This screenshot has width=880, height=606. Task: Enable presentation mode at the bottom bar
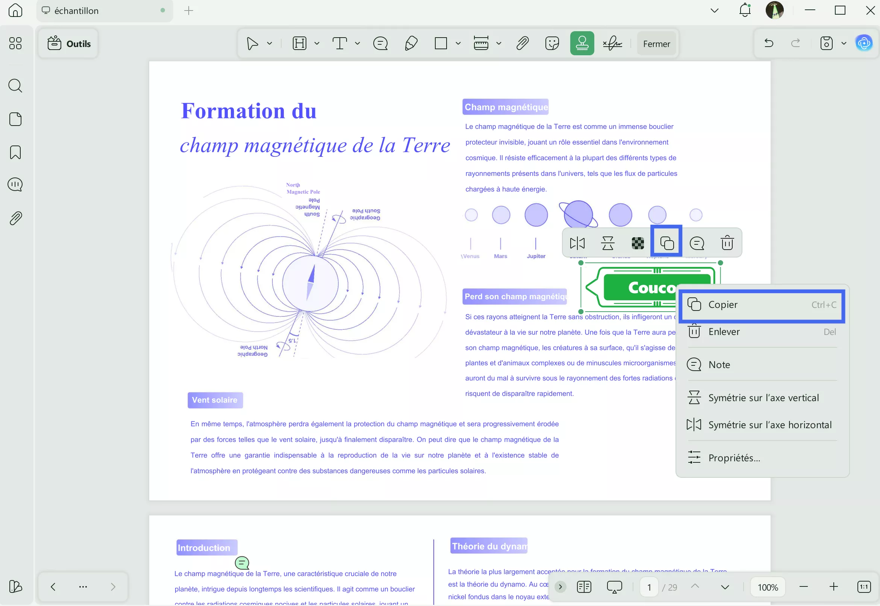click(x=615, y=586)
